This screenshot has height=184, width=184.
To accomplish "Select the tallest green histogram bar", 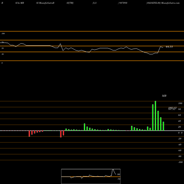I will click(x=155, y=116).
